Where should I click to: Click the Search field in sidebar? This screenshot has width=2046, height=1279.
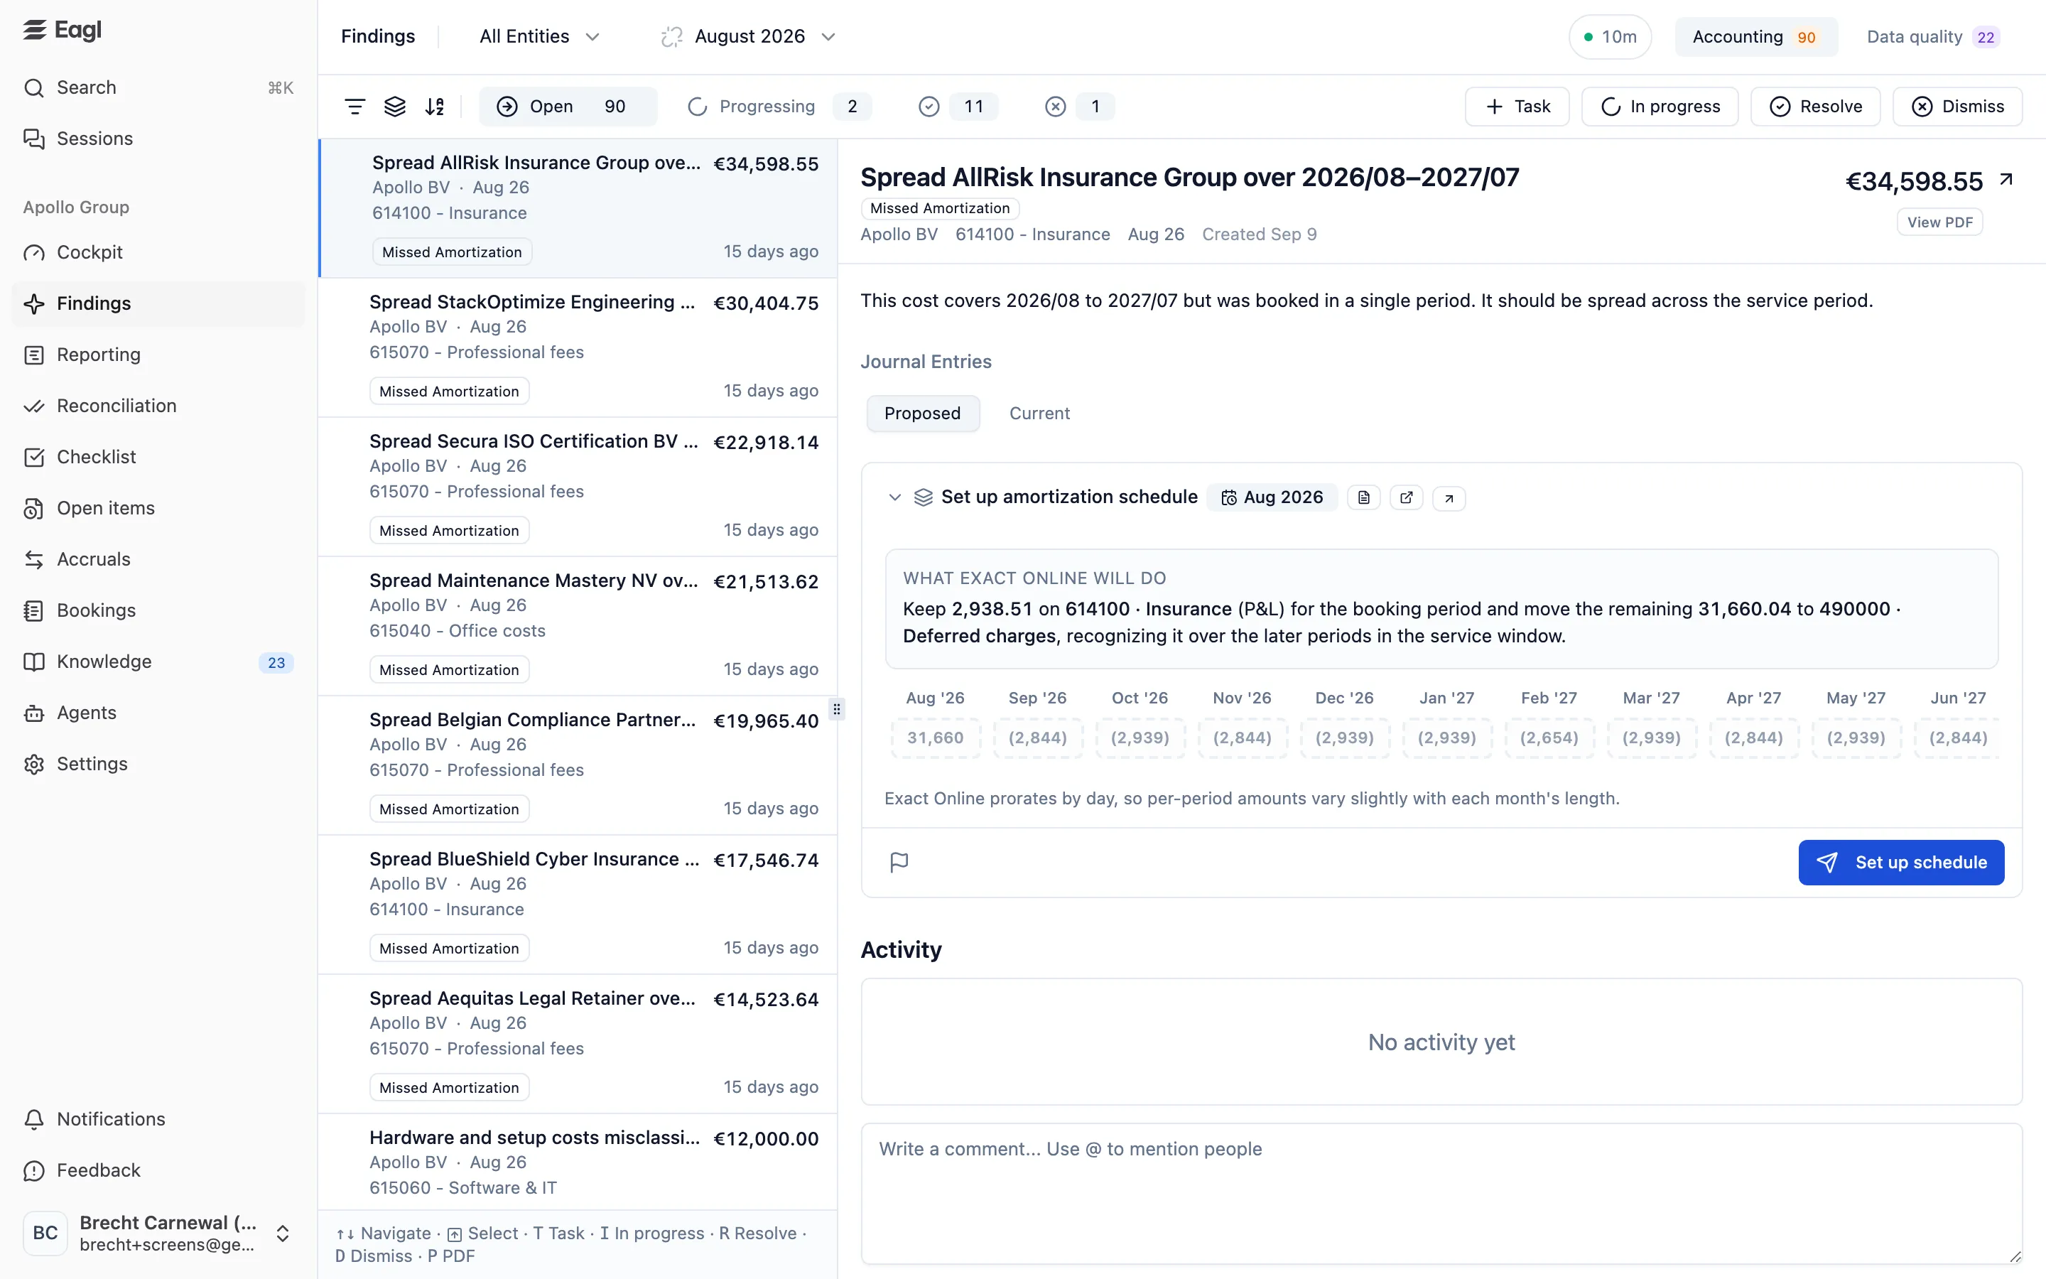click(x=158, y=87)
